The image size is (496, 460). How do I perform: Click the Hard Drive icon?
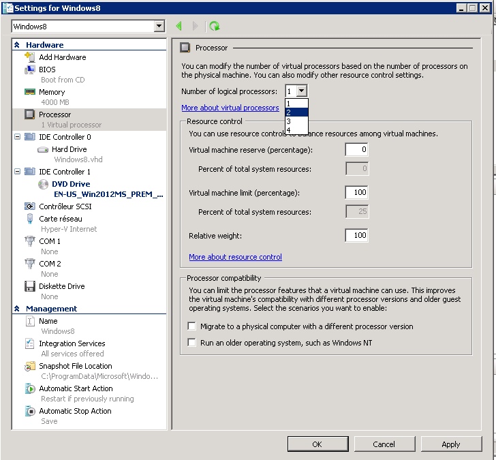pyautogui.click(x=43, y=149)
